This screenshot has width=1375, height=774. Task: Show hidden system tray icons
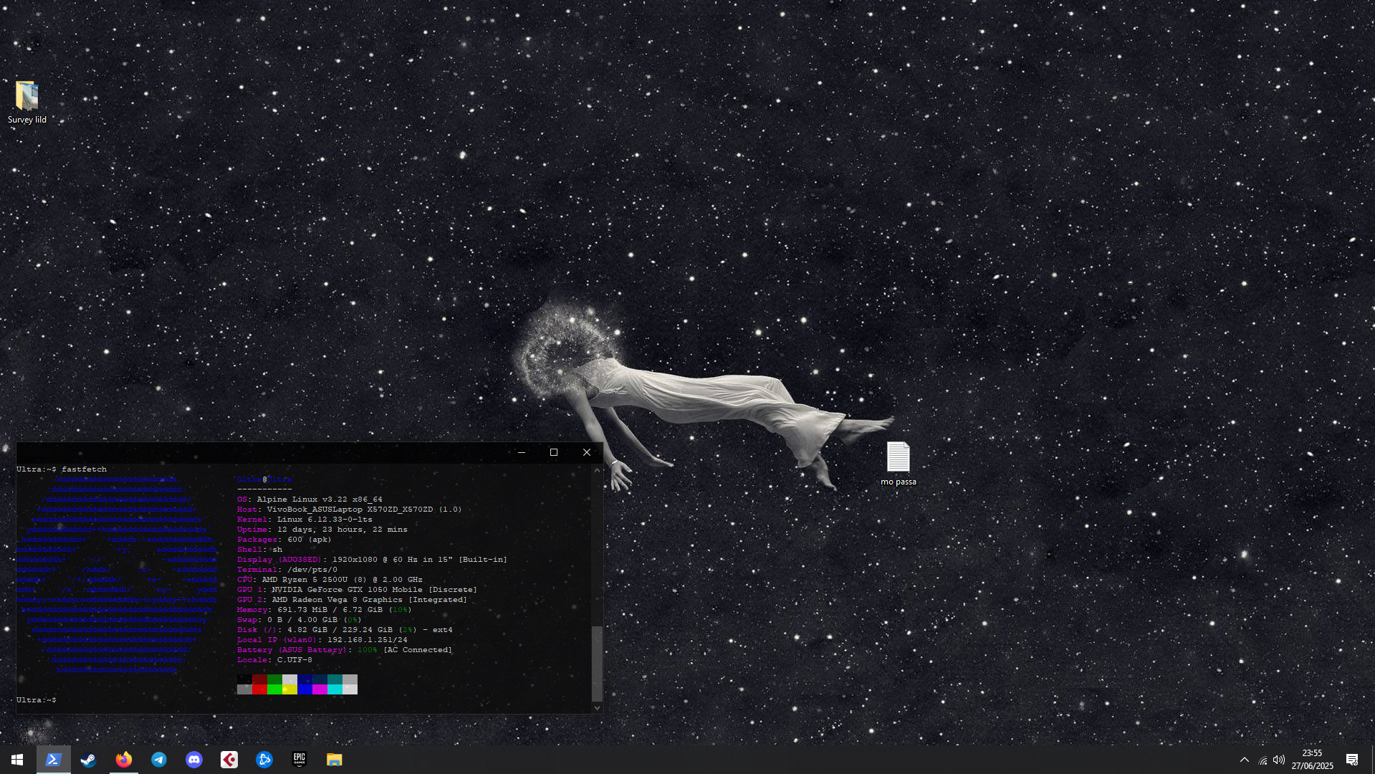1245,760
